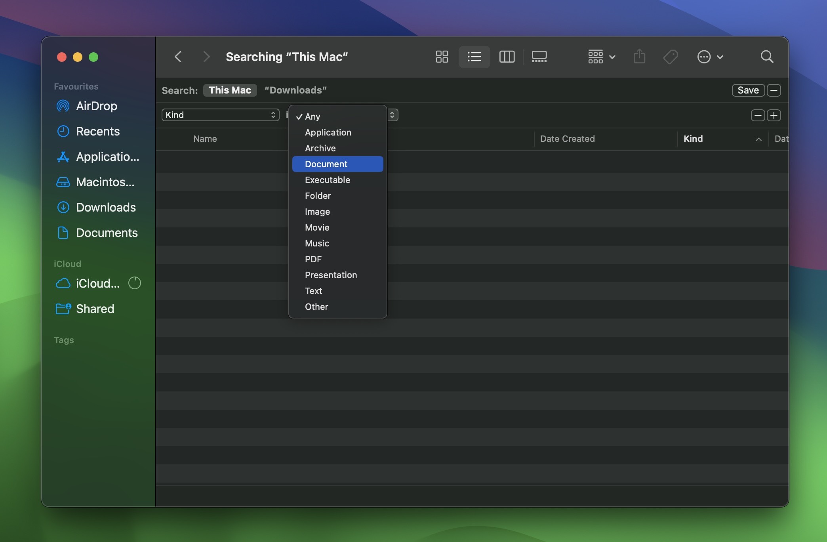Switch to gallery view
Image resolution: width=827 pixels, height=542 pixels.
[539, 57]
